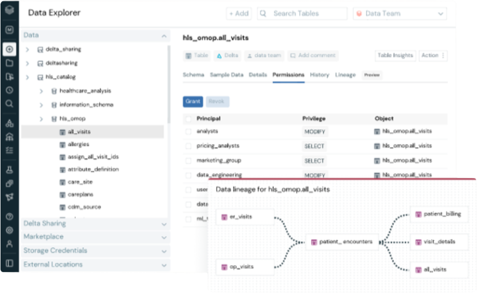This screenshot has width=477, height=293.
Task: Open the data warehouse icon in sidebar
Action: pos(10,137)
